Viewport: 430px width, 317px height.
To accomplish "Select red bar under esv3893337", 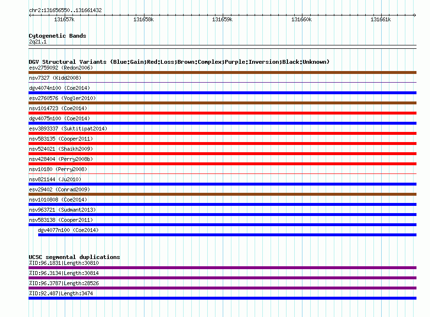I will click(222, 133).
